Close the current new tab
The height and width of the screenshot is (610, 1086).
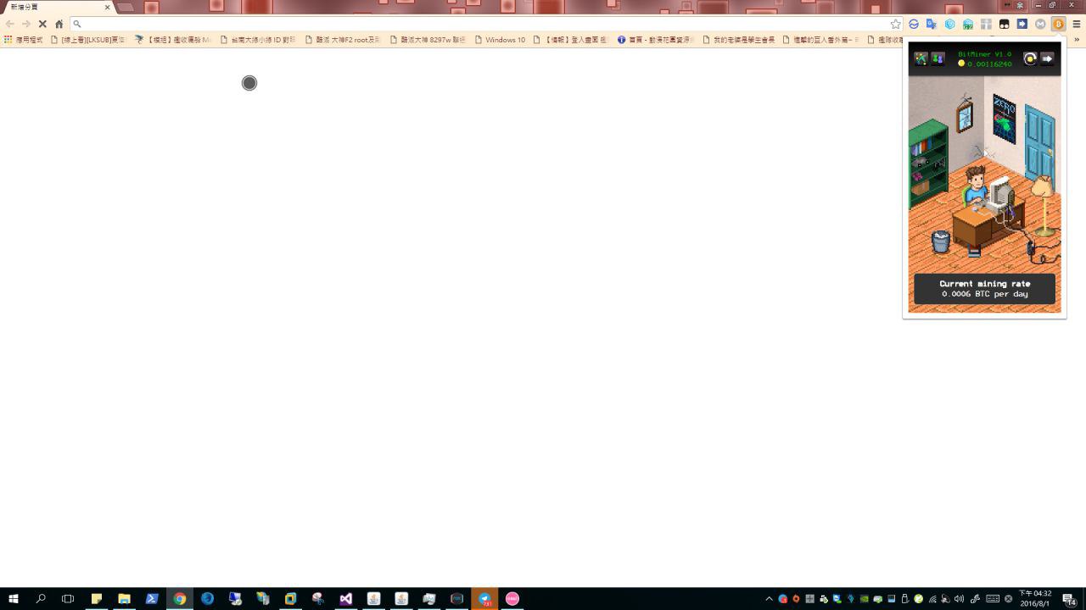tap(107, 7)
